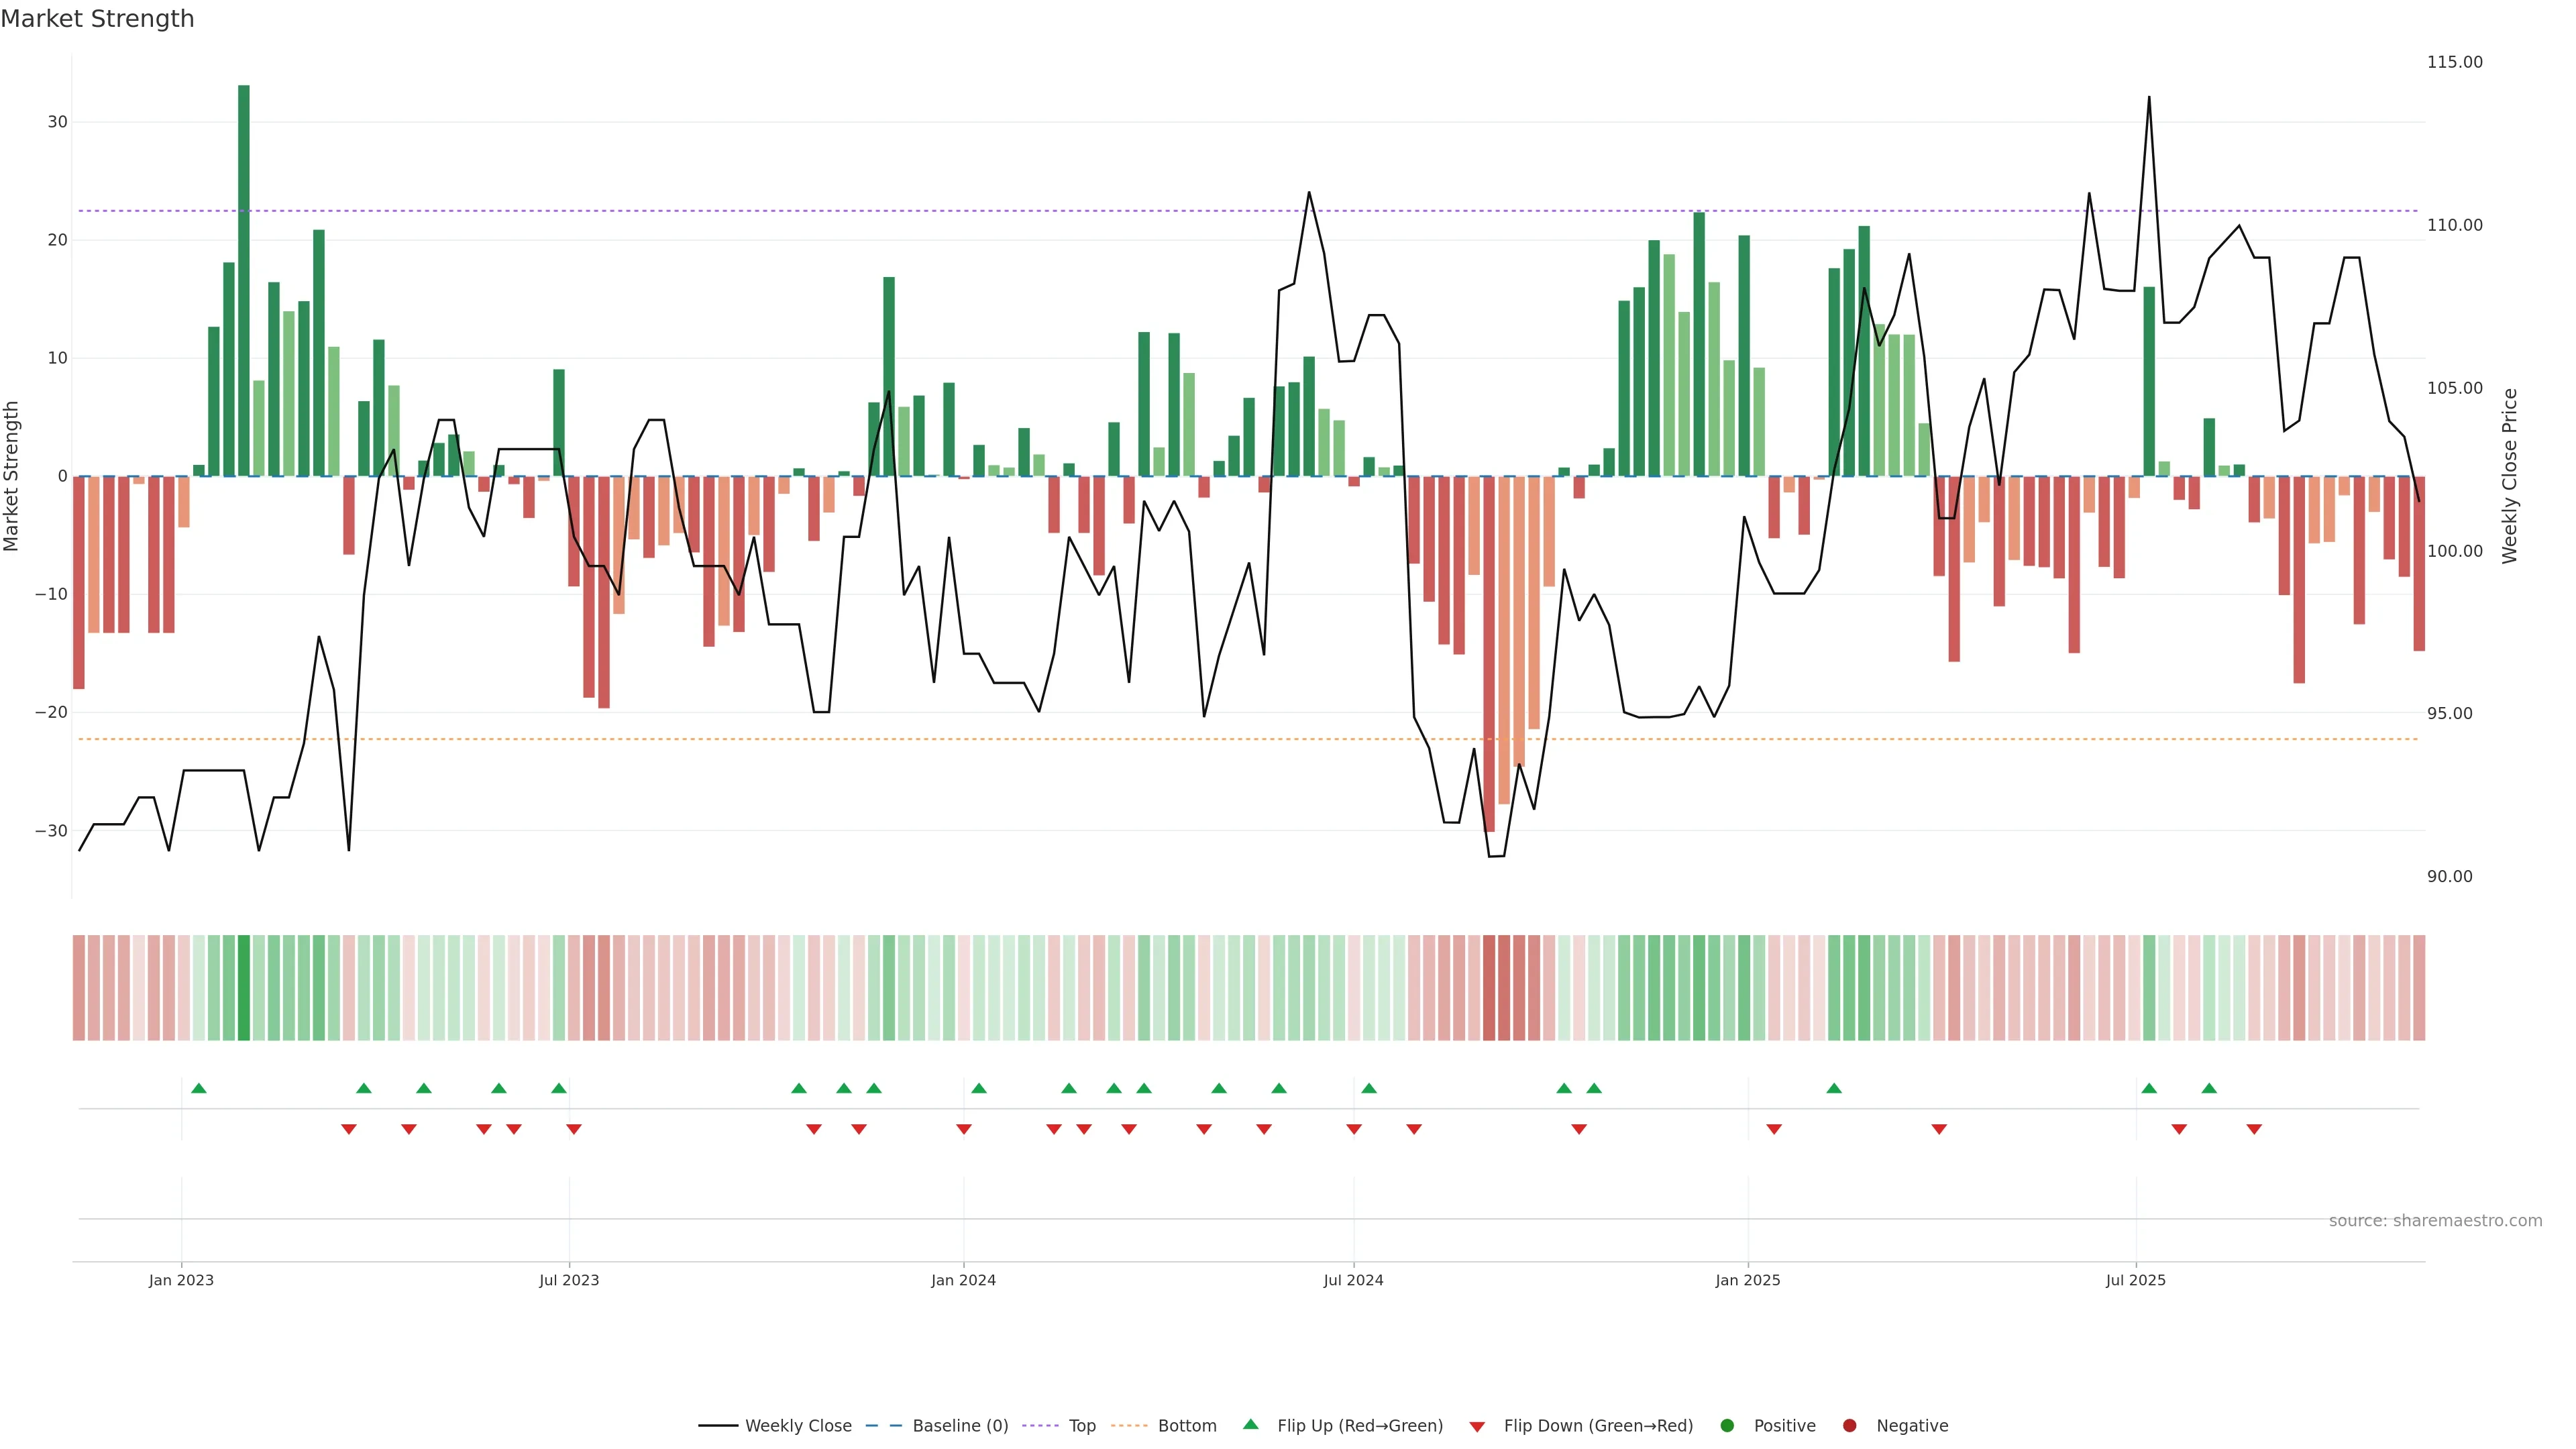Click the last red flip-down marker on the right
This screenshot has width=2576, height=1449.
[x=2254, y=1129]
